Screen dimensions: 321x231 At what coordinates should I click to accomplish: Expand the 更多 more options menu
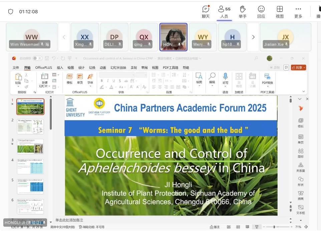pyautogui.click(x=298, y=11)
